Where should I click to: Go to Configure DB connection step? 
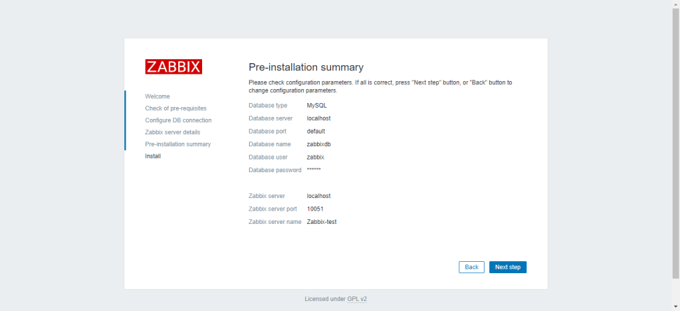coord(178,120)
